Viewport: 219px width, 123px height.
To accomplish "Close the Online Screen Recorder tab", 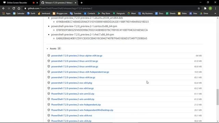I will pos(37,3).
